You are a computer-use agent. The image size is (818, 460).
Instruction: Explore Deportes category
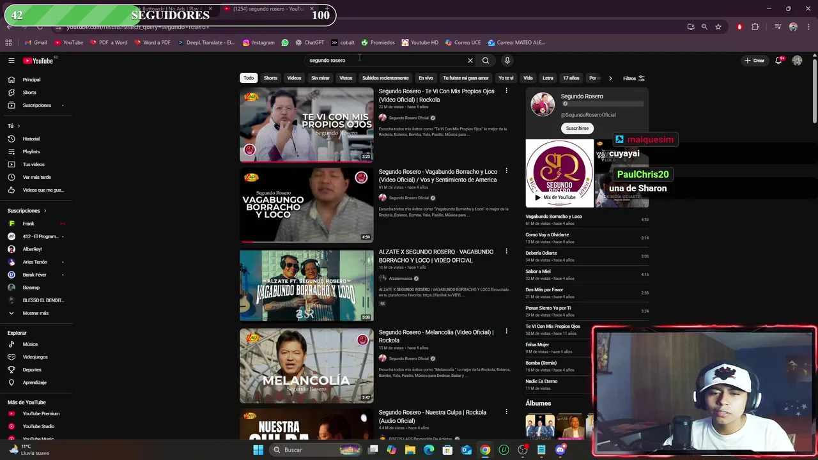click(32, 370)
